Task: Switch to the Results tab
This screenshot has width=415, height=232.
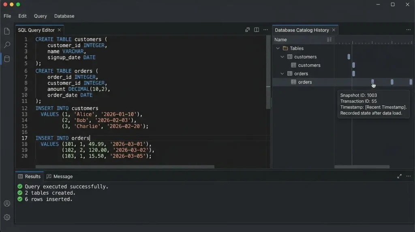Action: (x=29, y=176)
